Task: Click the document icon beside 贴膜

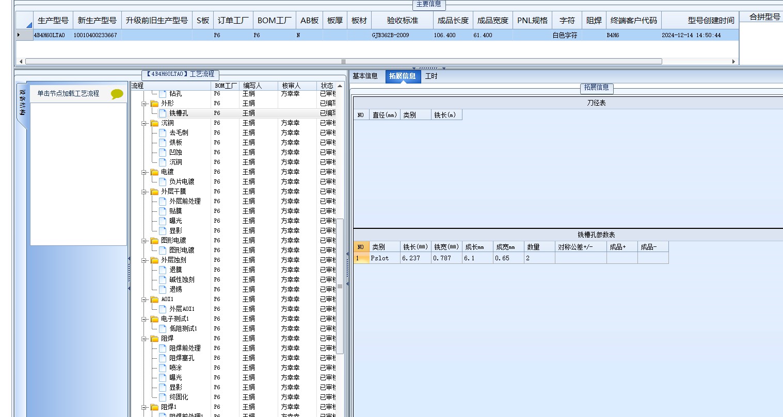Action: (163, 211)
